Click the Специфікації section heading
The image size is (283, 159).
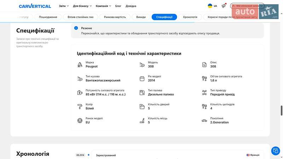[x=35, y=30]
